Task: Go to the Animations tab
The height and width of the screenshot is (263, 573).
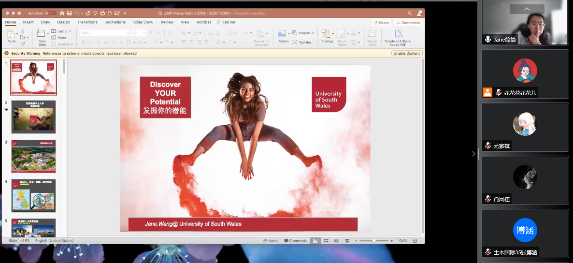Action: [115, 22]
